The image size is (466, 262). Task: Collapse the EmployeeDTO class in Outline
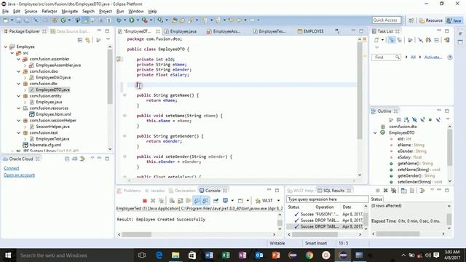pyautogui.click(x=375, y=132)
